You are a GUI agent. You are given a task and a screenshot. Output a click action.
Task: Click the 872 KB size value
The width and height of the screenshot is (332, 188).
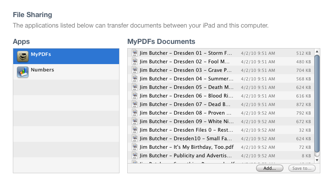click(304, 104)
